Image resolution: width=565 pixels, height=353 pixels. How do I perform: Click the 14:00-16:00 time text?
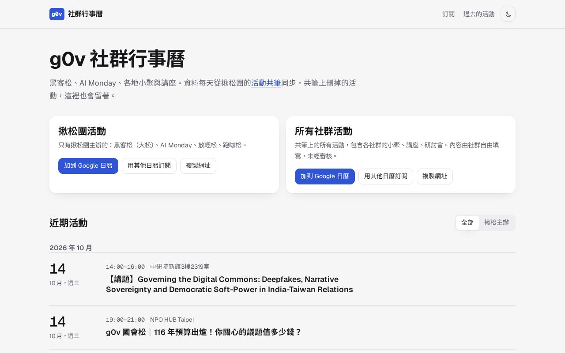[125, 267]
